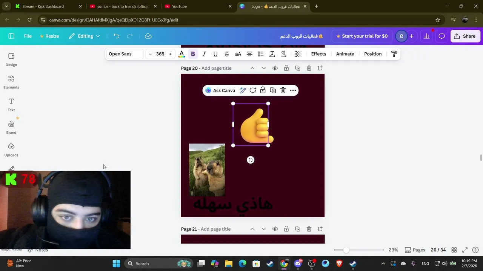Add a comment from floating toolbar
Viewport: 483px width, 271px height.
253,90
